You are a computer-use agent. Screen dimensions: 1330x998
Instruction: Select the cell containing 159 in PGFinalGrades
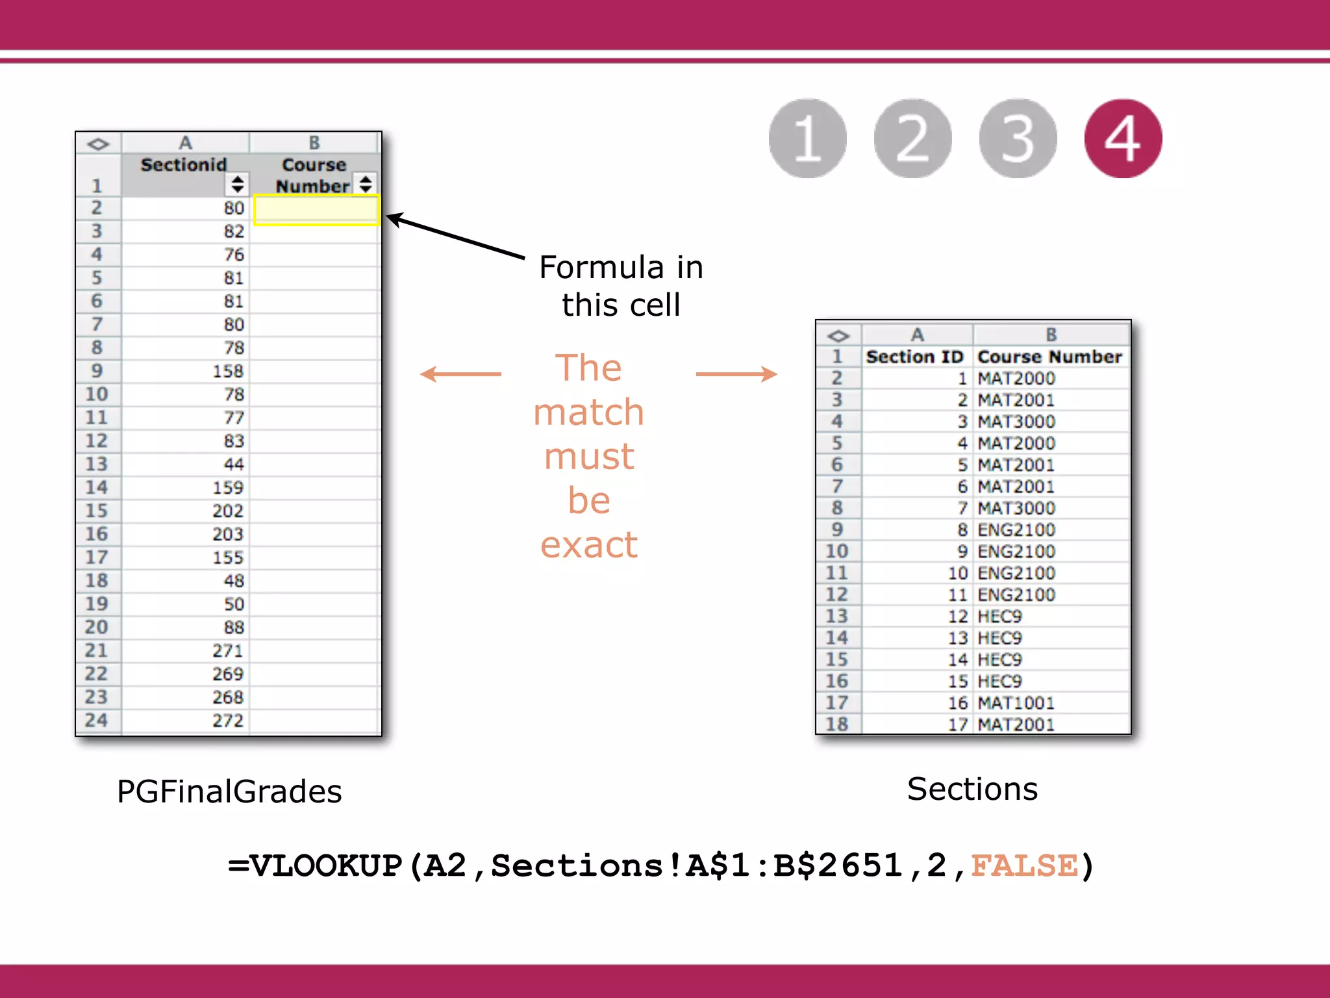tap(186, 488)
